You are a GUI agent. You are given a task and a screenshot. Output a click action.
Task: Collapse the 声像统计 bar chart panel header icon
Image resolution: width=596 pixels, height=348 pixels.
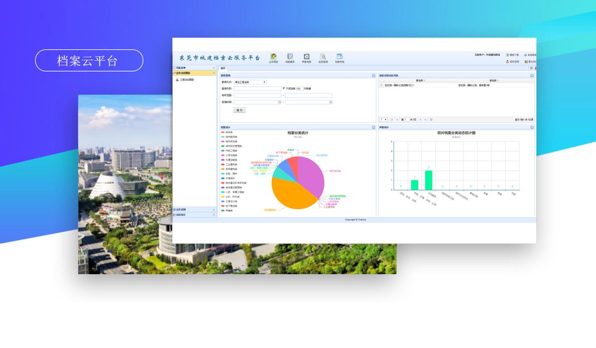click(x=532, y=128)
